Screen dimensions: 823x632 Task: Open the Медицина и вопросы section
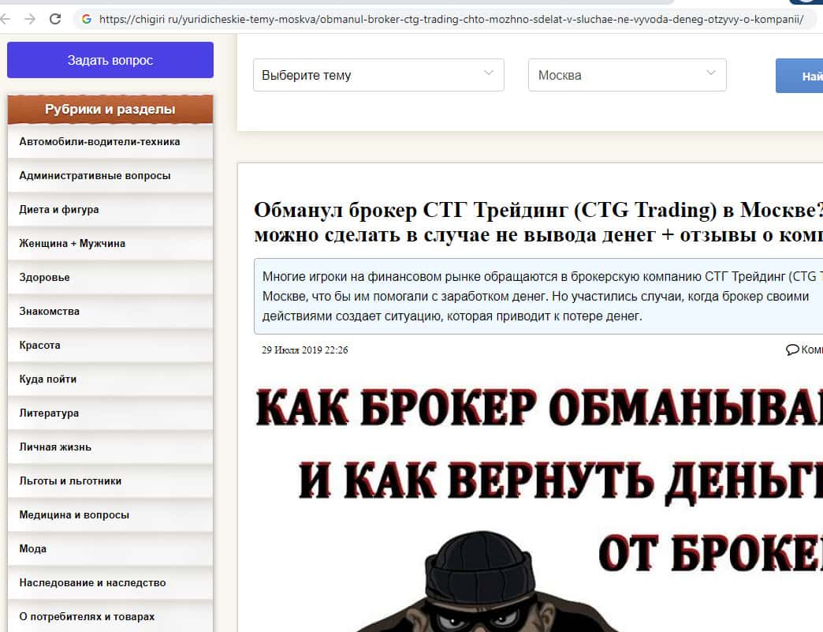point(110,515)
